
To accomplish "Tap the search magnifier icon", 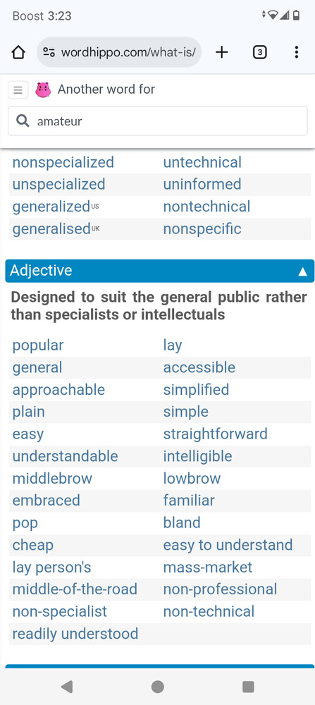I will pos(23,121).
